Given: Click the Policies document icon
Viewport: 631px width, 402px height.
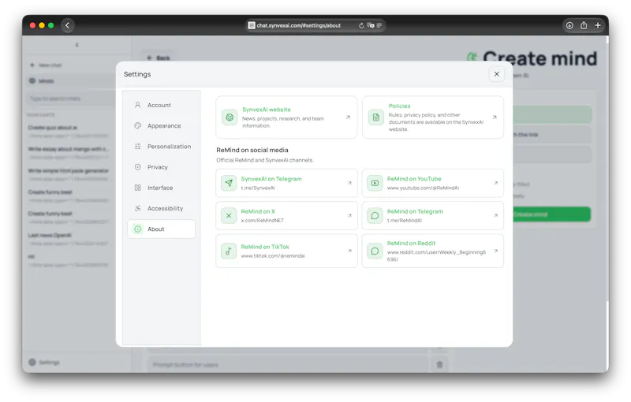Looking at the screenshot, I should (376, 117).
